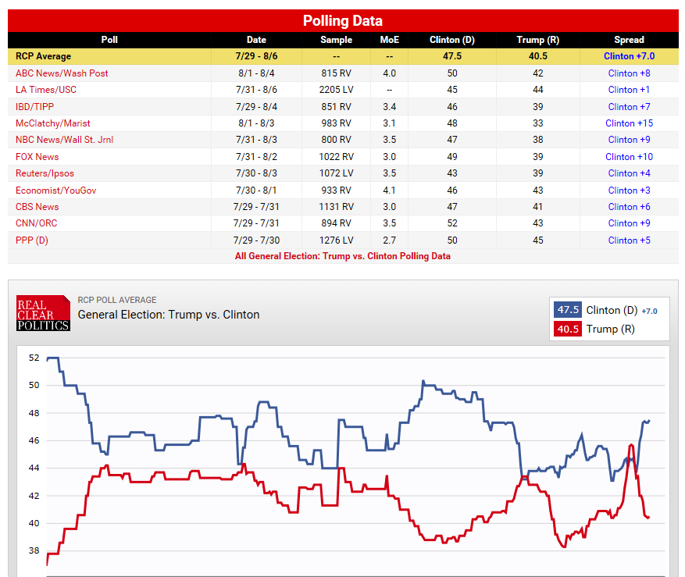Click the 1276 LV sample size cell

pyautogui.click(x=336, y=240)
